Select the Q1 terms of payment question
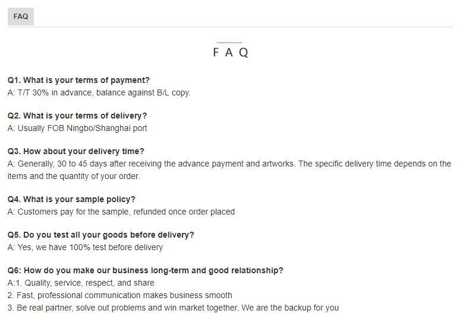The width and height of the screenshot is (460, 323). [x=78, y=80]
